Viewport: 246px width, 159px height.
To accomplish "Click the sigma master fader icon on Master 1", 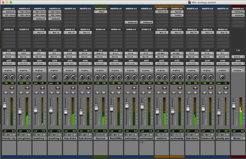I will 243,135.
